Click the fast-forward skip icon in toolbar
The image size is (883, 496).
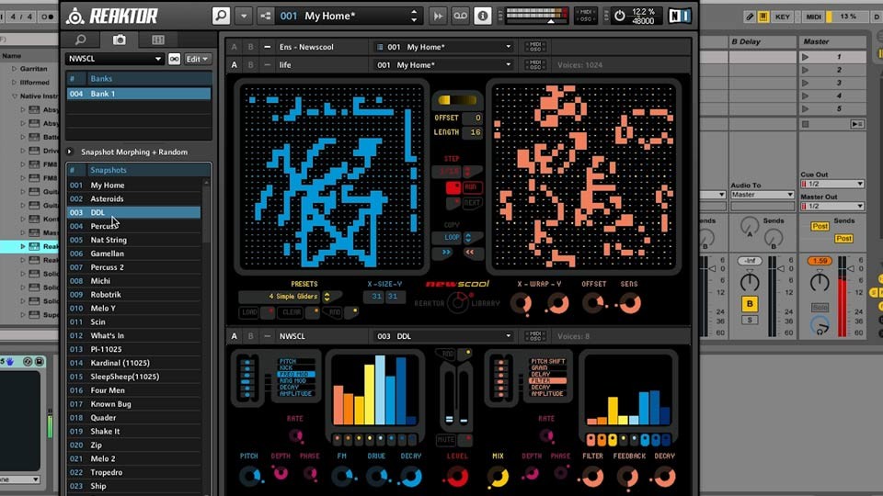click(438, 16)
